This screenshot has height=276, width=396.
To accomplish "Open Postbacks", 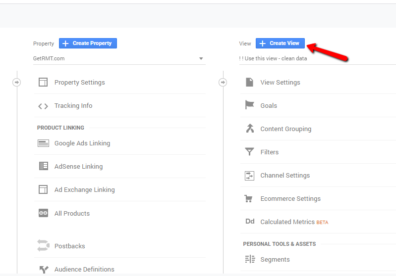I will coord(70,246).
